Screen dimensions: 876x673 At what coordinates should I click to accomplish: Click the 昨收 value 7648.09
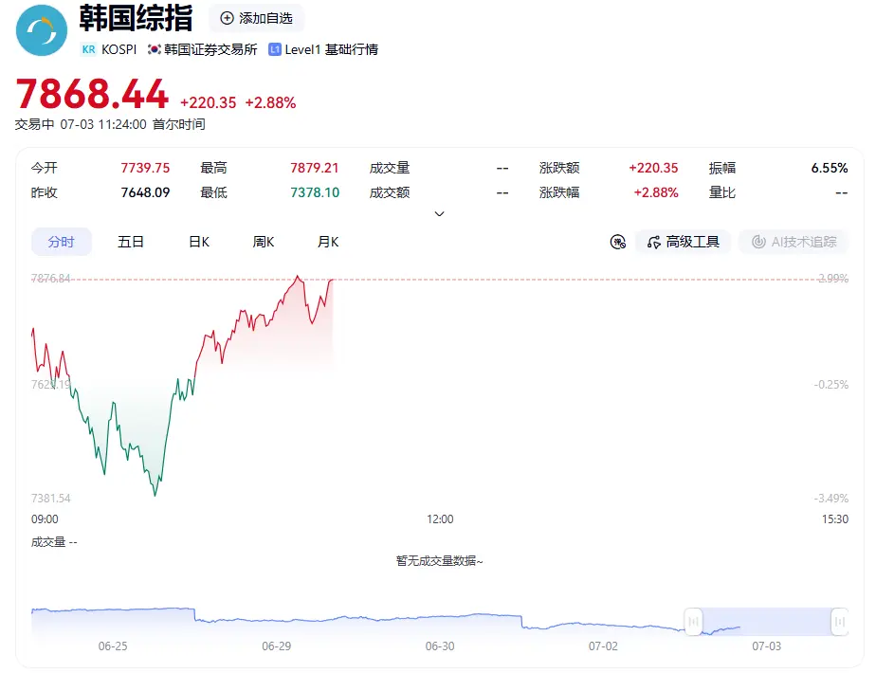[145, 192]
